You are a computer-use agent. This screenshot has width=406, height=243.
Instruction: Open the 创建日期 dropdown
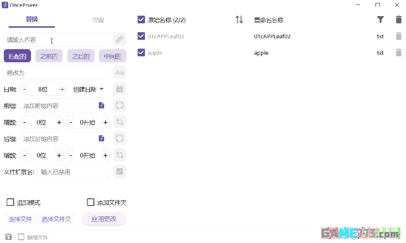[88, 89]
